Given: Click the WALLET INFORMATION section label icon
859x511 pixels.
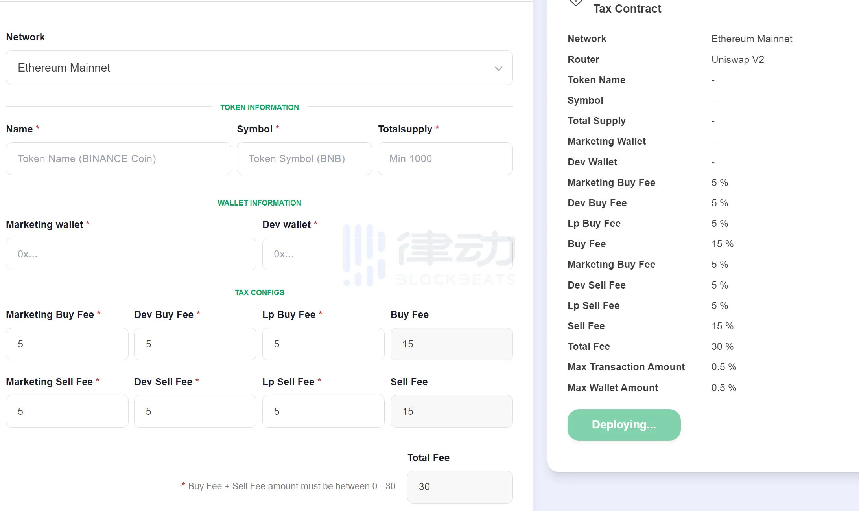Looking at the screenshot, I should coord(260,202).
